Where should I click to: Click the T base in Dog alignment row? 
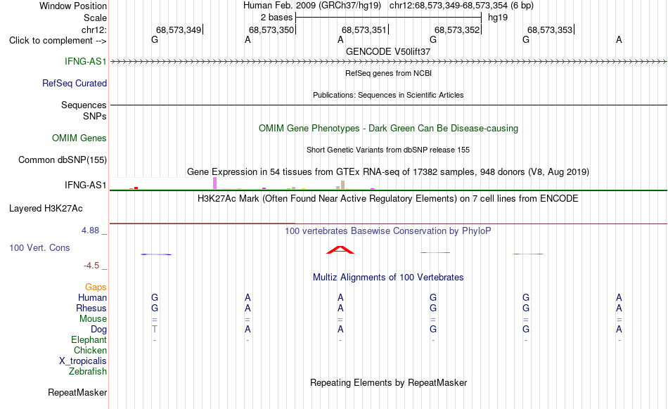155,329
